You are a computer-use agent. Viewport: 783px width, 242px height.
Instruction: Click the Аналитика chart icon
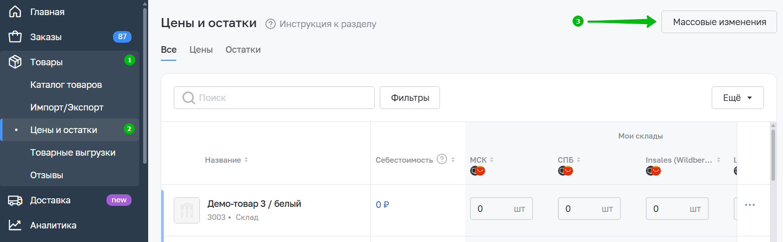click(x=16, y=225)
